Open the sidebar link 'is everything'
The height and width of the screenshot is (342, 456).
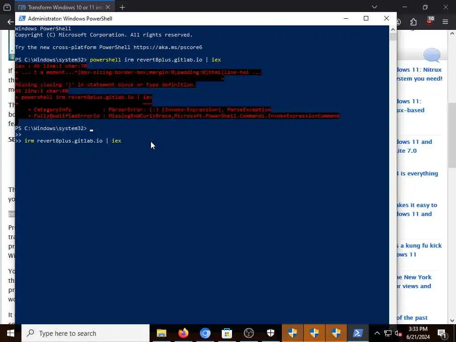417,173
